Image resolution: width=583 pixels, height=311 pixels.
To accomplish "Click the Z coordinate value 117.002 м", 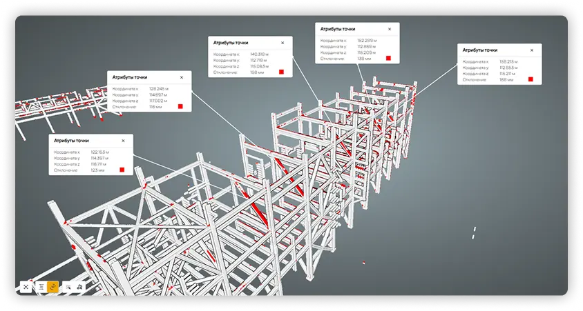I will (x=159, y=101).
